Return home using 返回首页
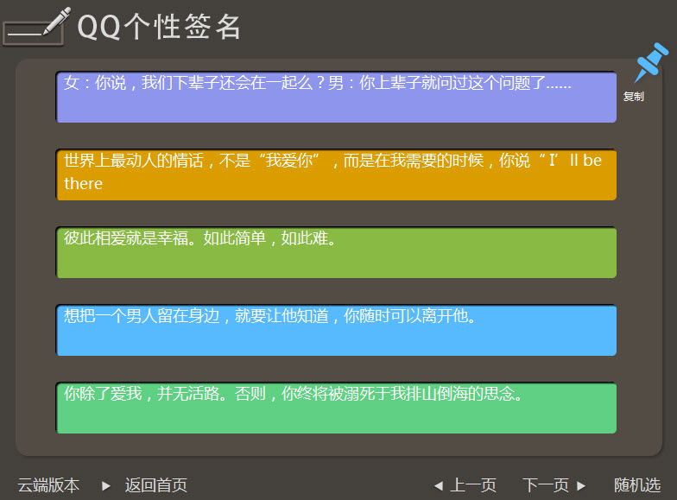The width and height of the screenshot is (677, 500). [155, 485]
